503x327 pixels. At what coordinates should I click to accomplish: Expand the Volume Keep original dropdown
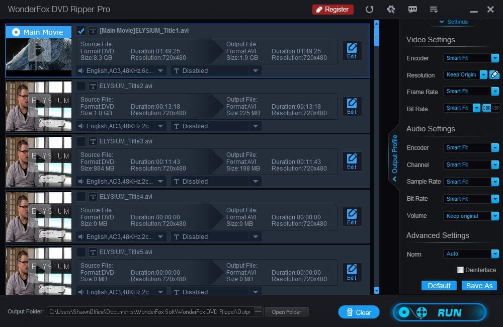(x=471, y=216)
